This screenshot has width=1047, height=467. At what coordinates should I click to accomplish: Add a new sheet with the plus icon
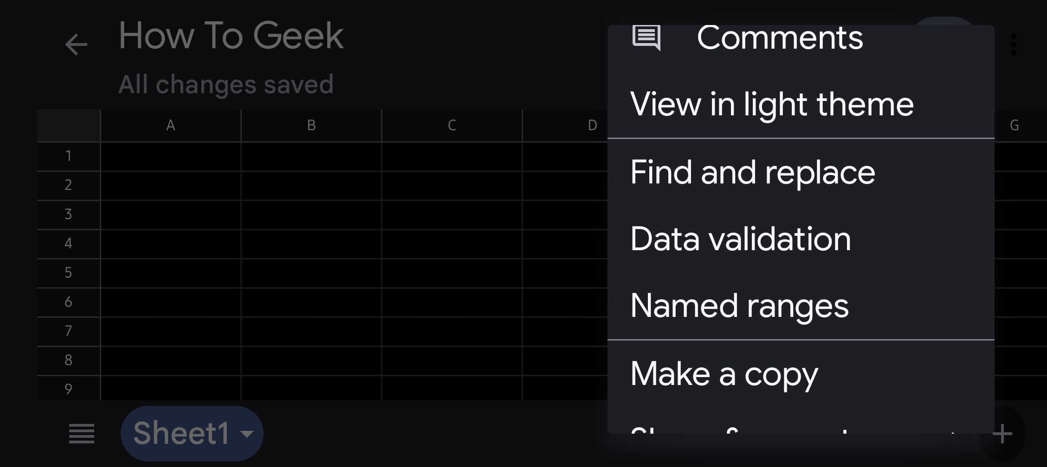(x=1002, y=433)
